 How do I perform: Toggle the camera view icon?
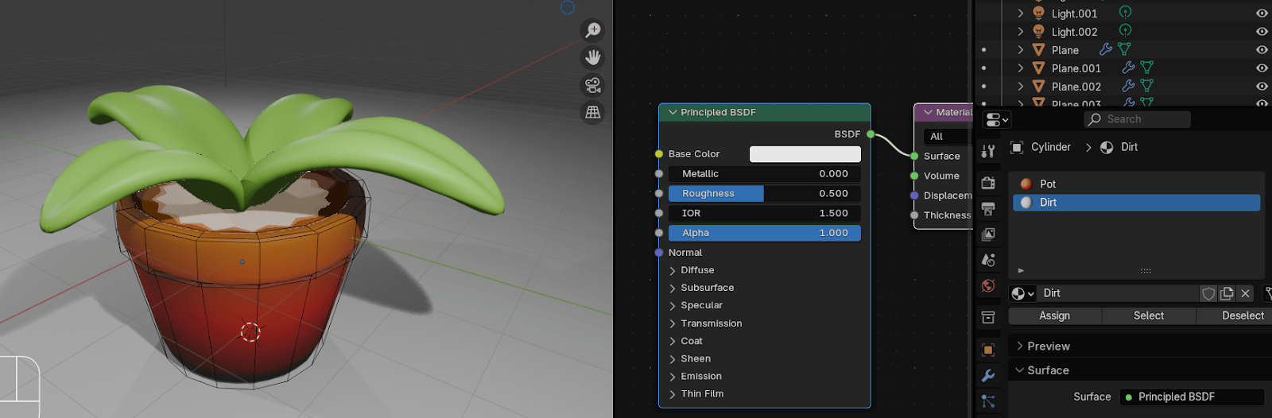pyautogui.click(x=593, y=85)
